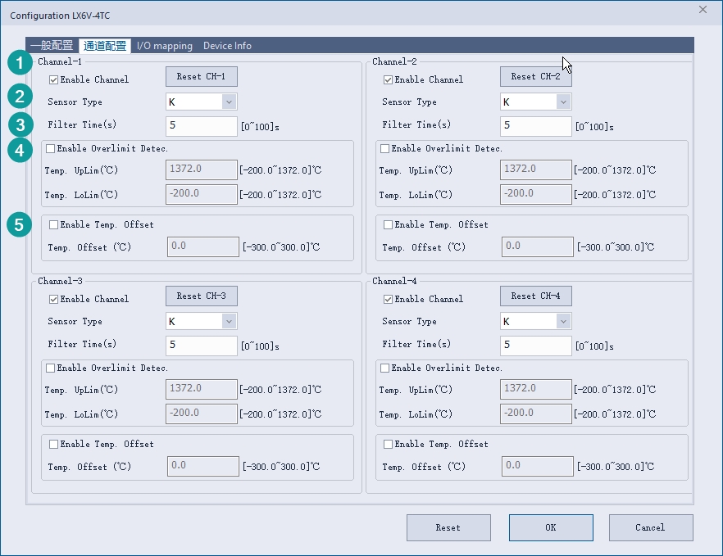Click Channel-4 Temp. UpLim field
This screenshot has height=556, width=723.
pos(536,389)
